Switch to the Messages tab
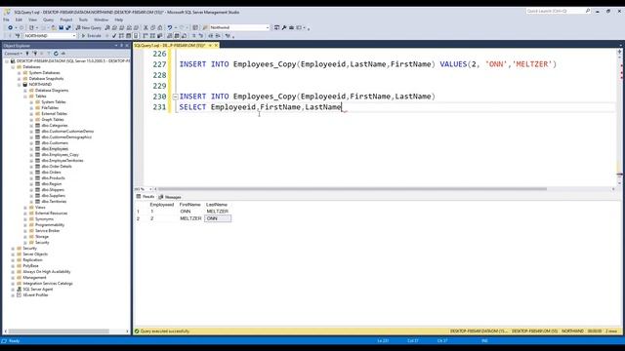 tap(170, 197)
